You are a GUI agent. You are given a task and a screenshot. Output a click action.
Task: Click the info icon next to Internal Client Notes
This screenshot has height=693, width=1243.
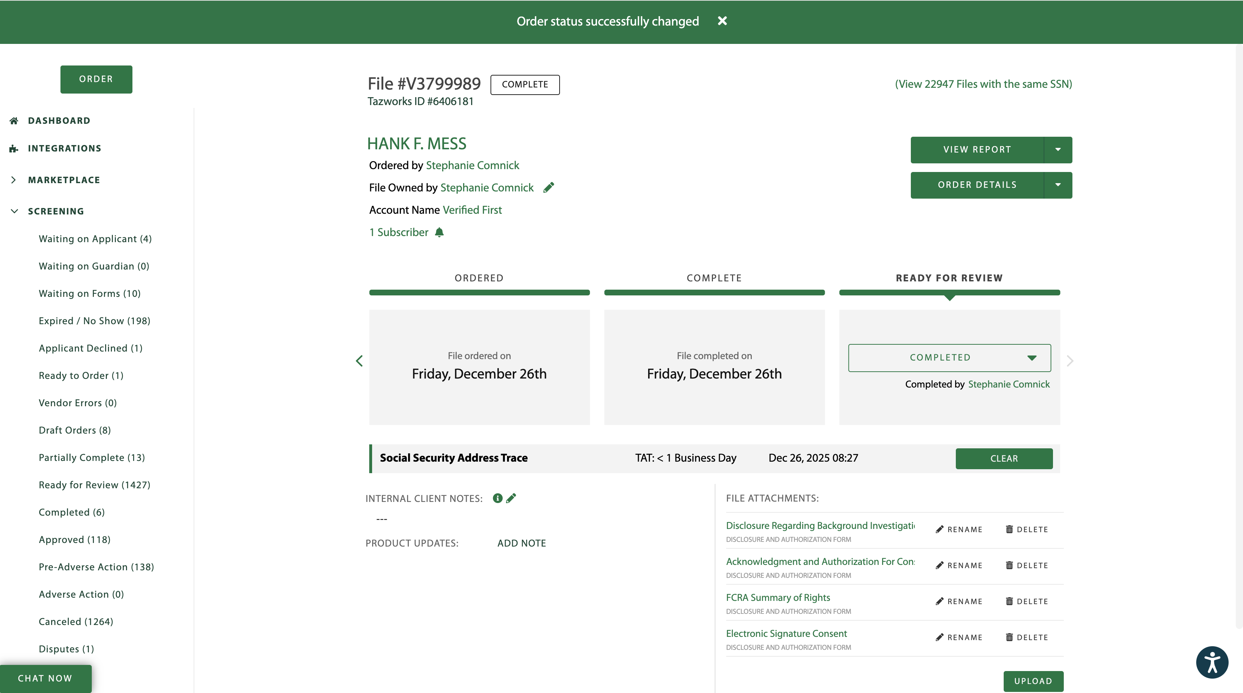(x=497, y=498)
